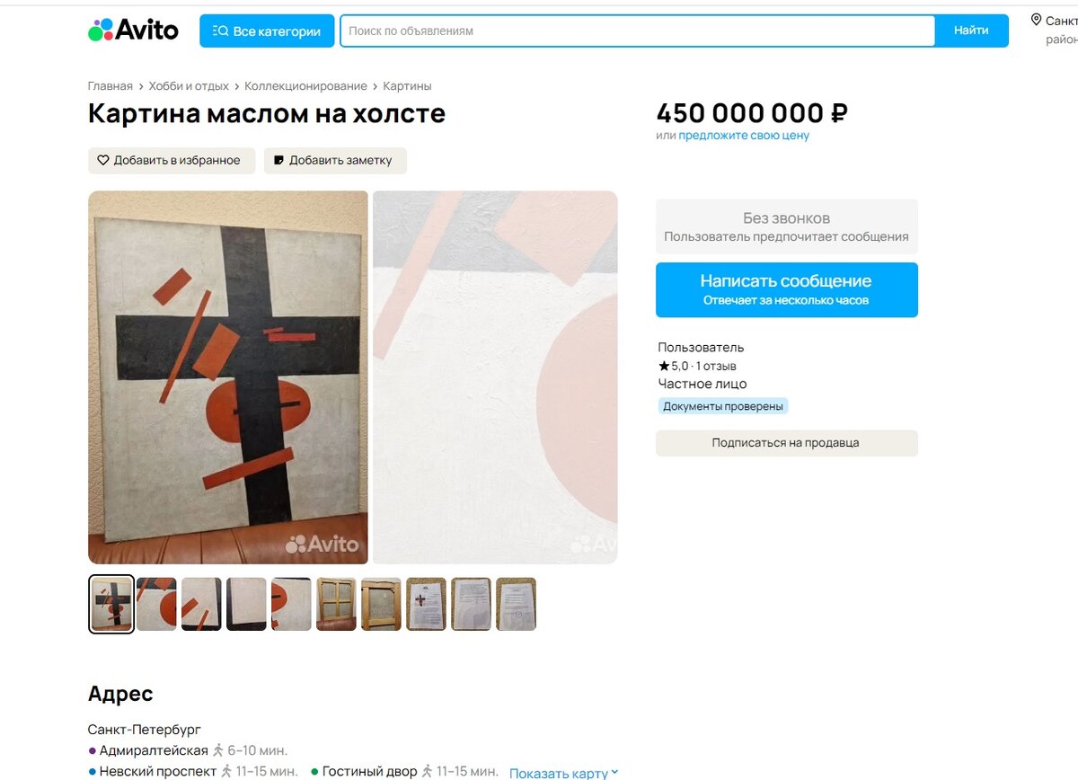Screen dimensions: 1078x780
Task: Select the first painting thumbnail
Action: 111,604
